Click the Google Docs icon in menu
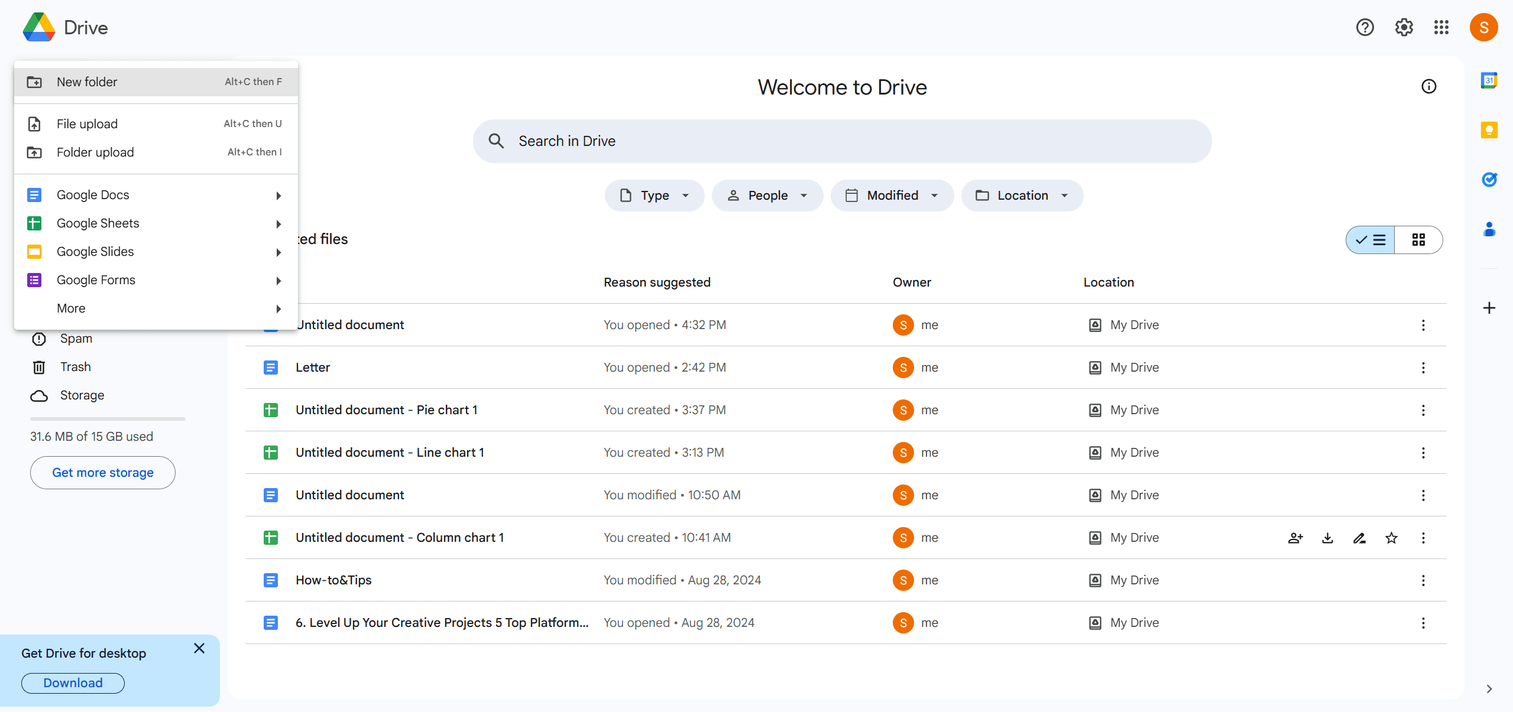This screenshot has width=1513, height=712. (x=34, y=195)
